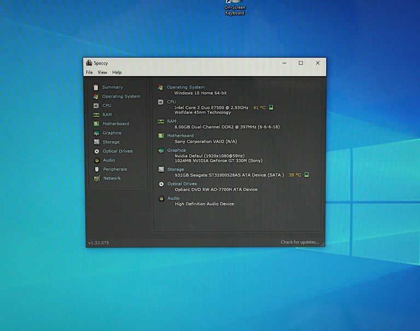This screenshot has height=331, width=420.
Task: Click the Optical Drives disc icon in sidebar
Action: point(96,151)
